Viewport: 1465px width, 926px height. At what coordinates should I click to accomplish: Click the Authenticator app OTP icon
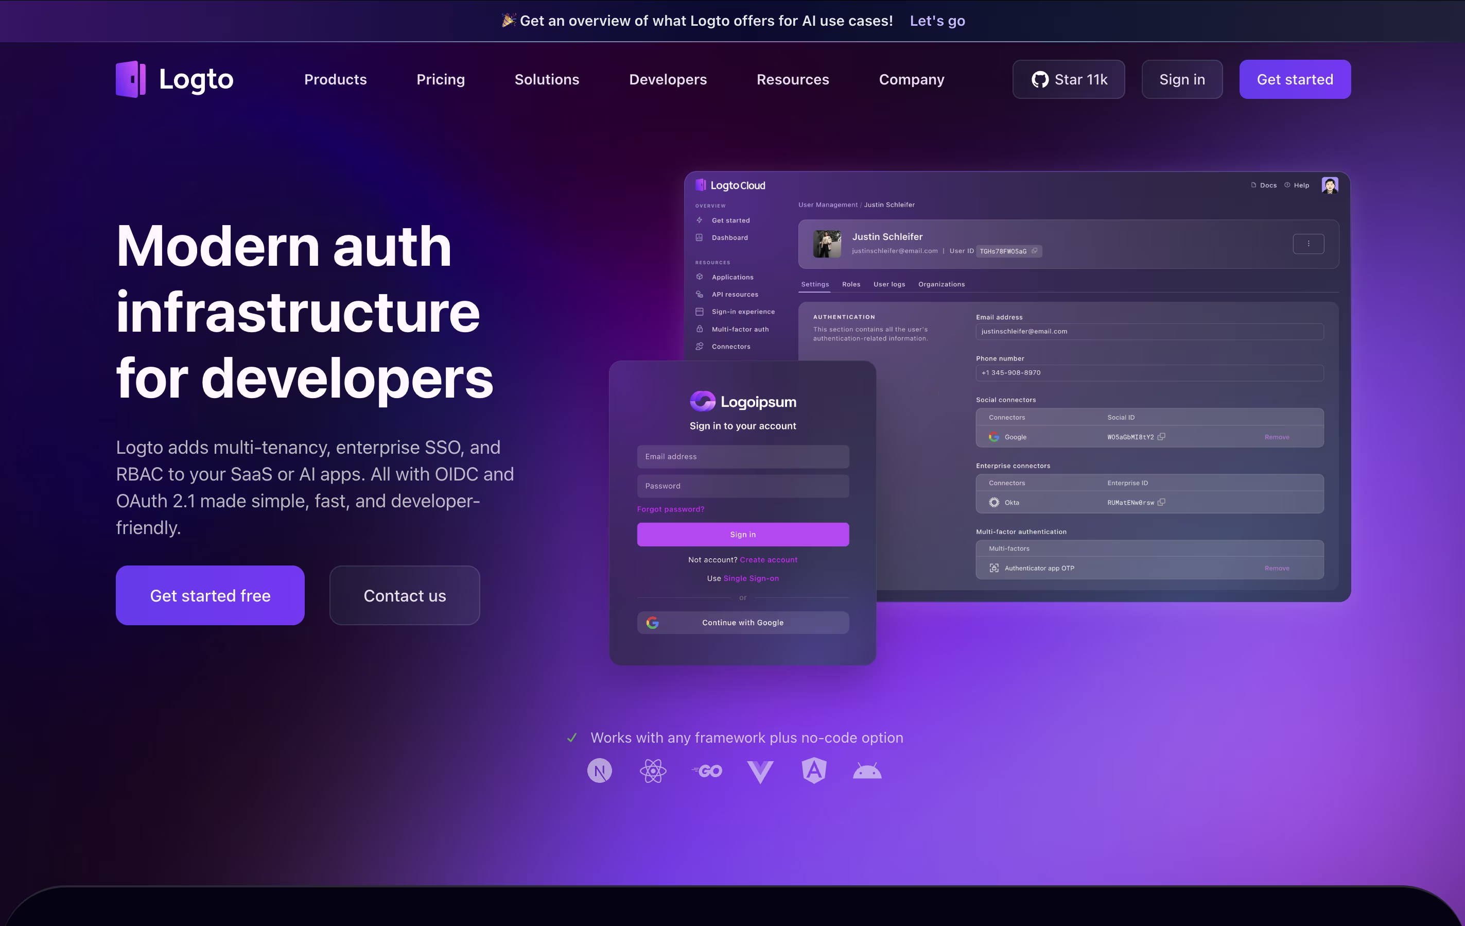click(x=994, y=568)
